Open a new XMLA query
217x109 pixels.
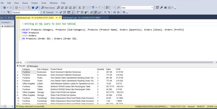[70, 8]
